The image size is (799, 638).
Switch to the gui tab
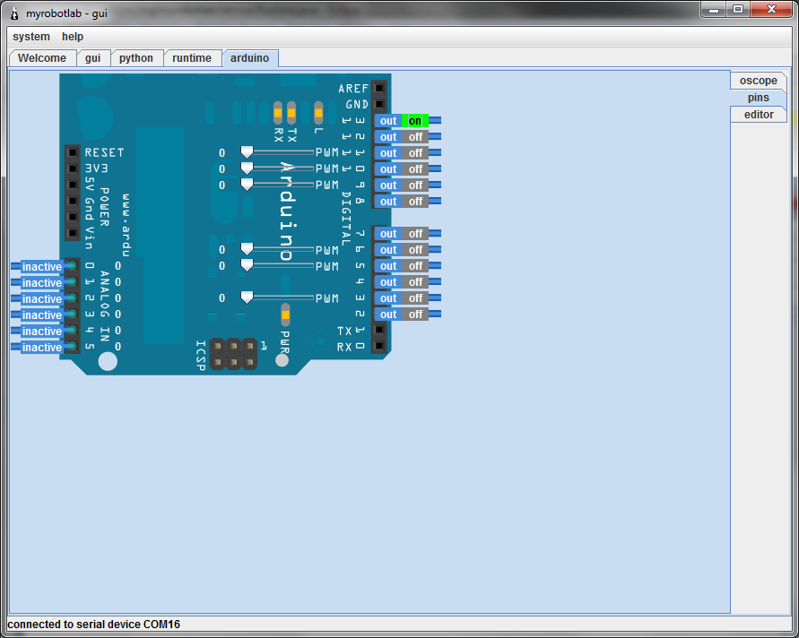[92, 58]
